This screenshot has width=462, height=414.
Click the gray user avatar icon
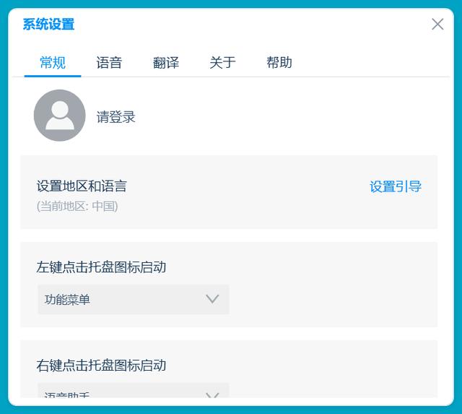click(x=59, y=116)
